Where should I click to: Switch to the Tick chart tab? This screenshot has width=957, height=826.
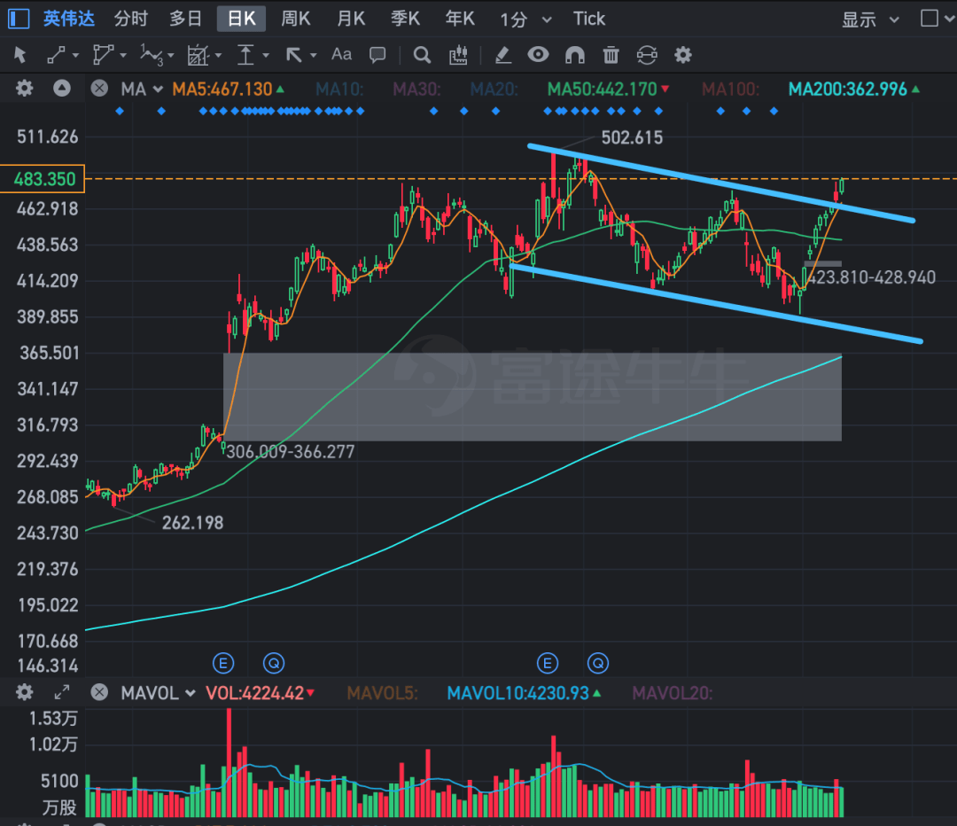(x=589, y=19)
